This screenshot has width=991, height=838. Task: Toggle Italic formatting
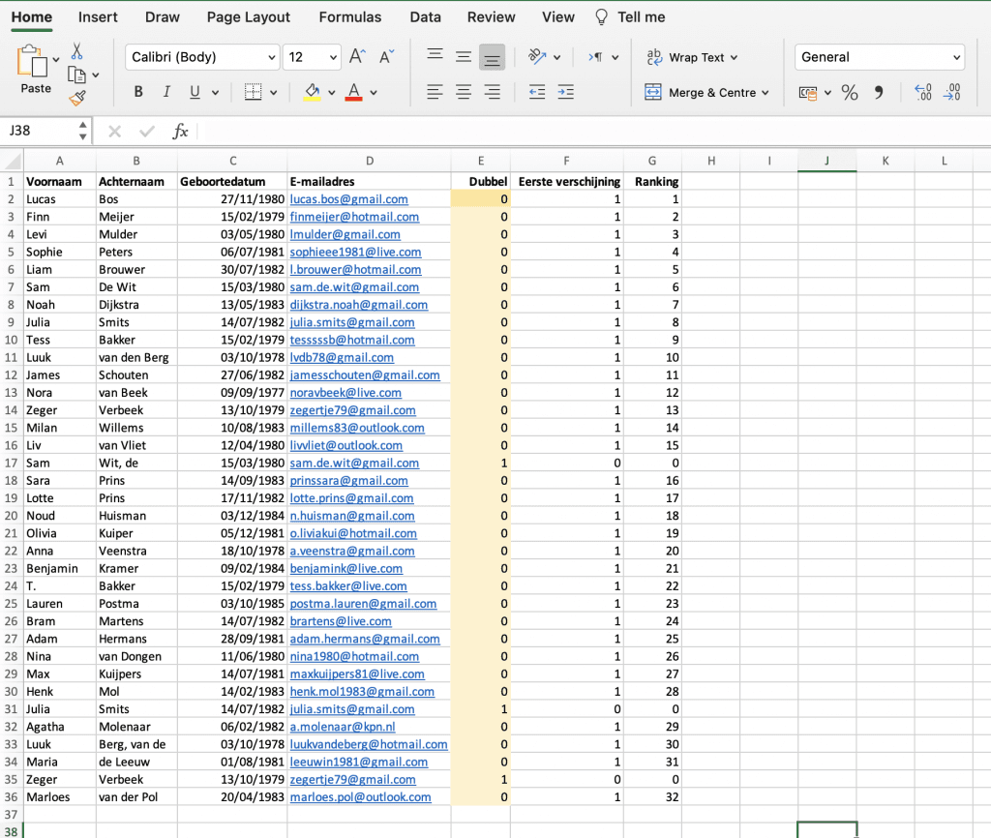coord(166,91)
